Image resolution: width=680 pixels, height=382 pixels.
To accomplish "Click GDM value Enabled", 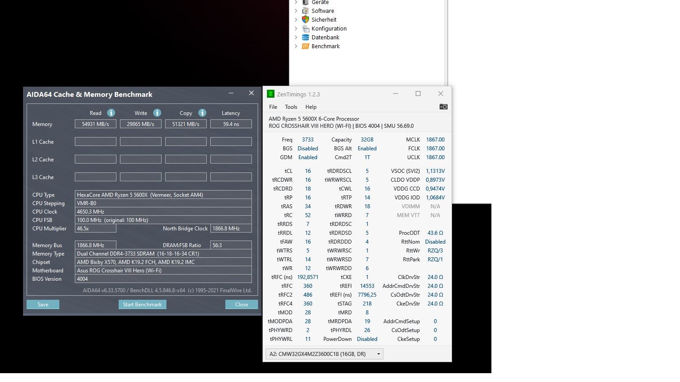I will (308, 157).
